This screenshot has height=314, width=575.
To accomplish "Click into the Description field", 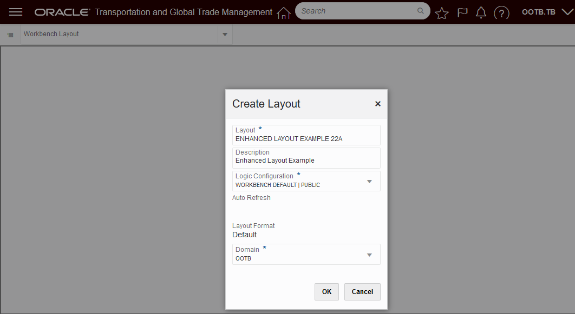I will click(x=306, y=160).
